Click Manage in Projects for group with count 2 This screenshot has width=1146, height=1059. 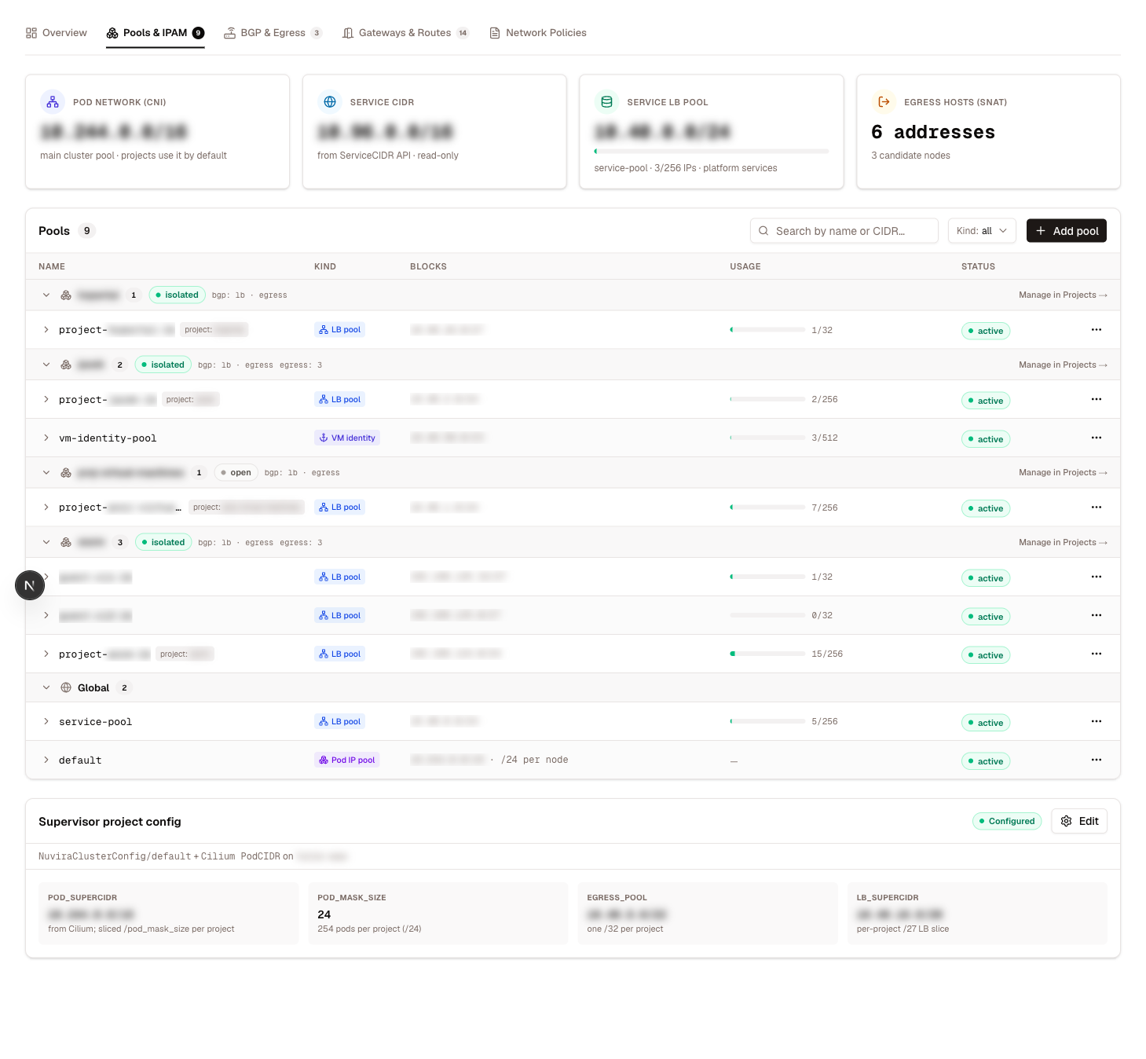1063,365
